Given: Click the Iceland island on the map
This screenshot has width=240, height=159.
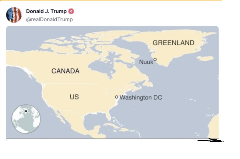Looking at the screenshot, I should pos(205,58).
